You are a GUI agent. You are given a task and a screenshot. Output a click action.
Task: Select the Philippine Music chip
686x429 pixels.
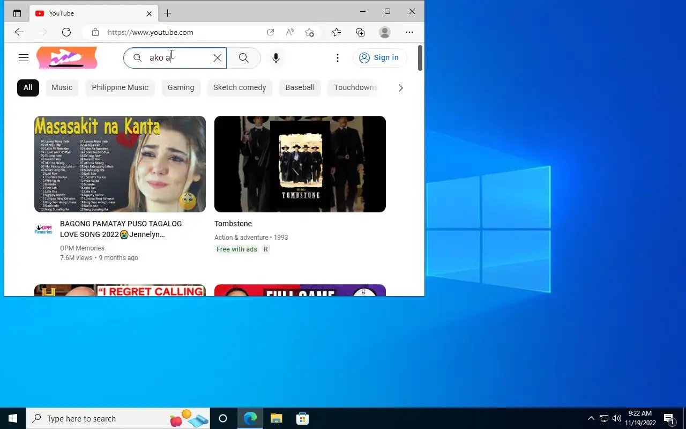coord(120,87)
